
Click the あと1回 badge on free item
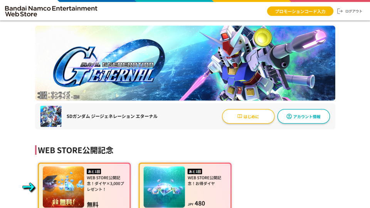pyautogui.click(x=94, y=171)
